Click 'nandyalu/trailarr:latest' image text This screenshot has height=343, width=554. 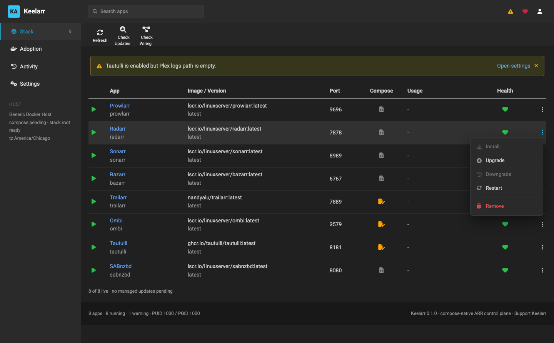point(215,197)
